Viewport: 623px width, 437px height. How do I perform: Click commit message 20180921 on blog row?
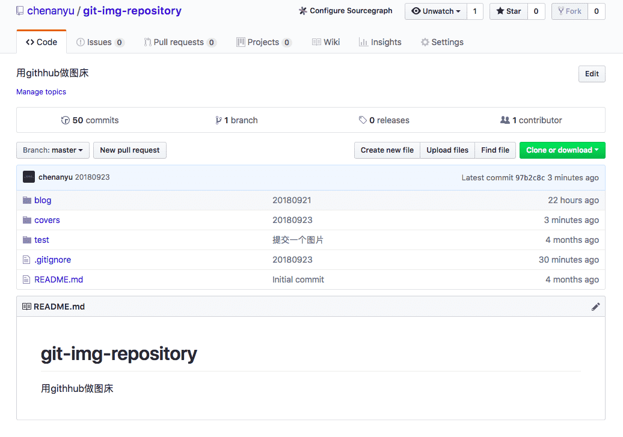[292, 200]
